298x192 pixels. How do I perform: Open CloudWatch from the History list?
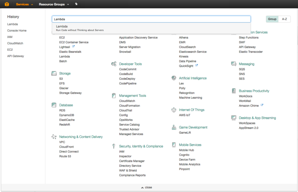15,43
